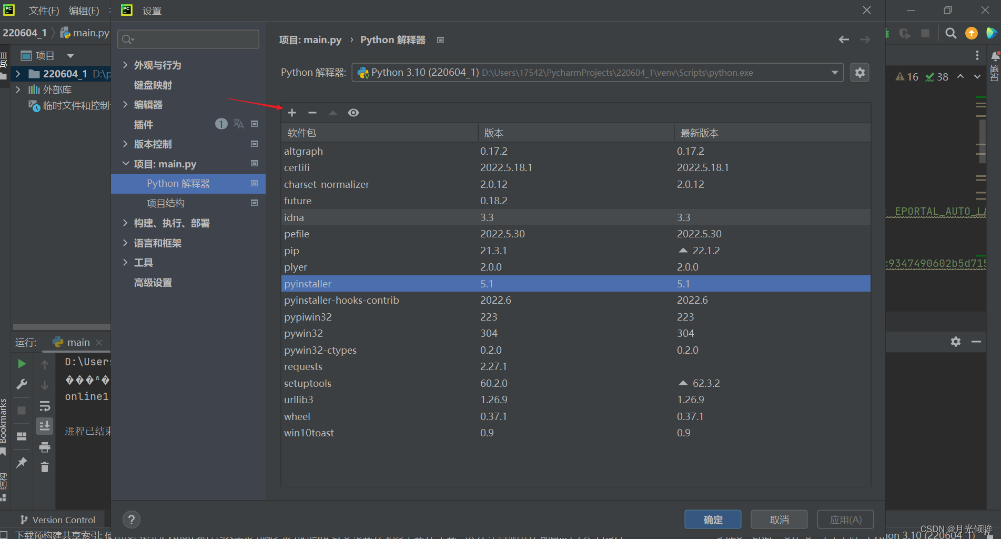Viewport: 1001px width, 539px height.
Task: Select the altgraph package row
Action: tap(576, 151)
